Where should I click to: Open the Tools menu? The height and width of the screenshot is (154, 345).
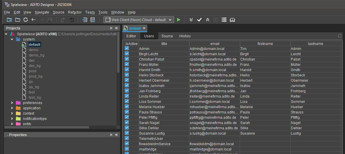pyautogui.click(x=103, y=12)
